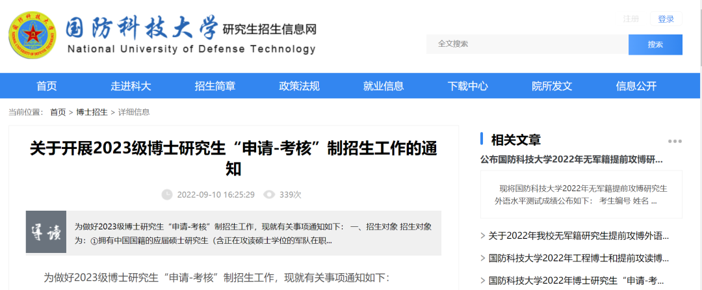Open the three-dots more icon in 相关文章
The image size is (702, 290).
pyautogui.click(x=675, y=141)
